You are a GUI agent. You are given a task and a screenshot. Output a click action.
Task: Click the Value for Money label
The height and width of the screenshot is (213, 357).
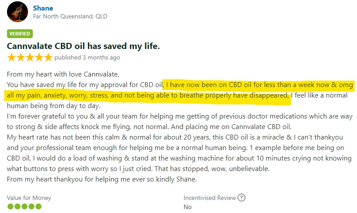[29, 198]
